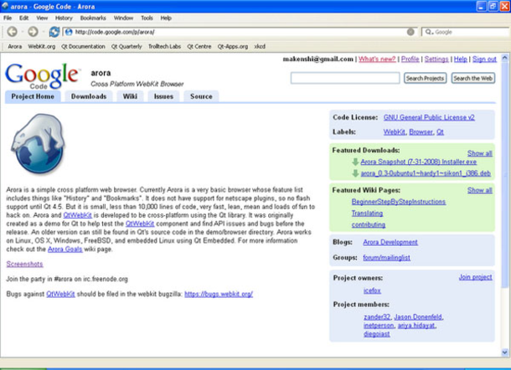Open the Trolltech Labs bookmark
Viewport: 511px width, 370px height.
click(164, 46)
